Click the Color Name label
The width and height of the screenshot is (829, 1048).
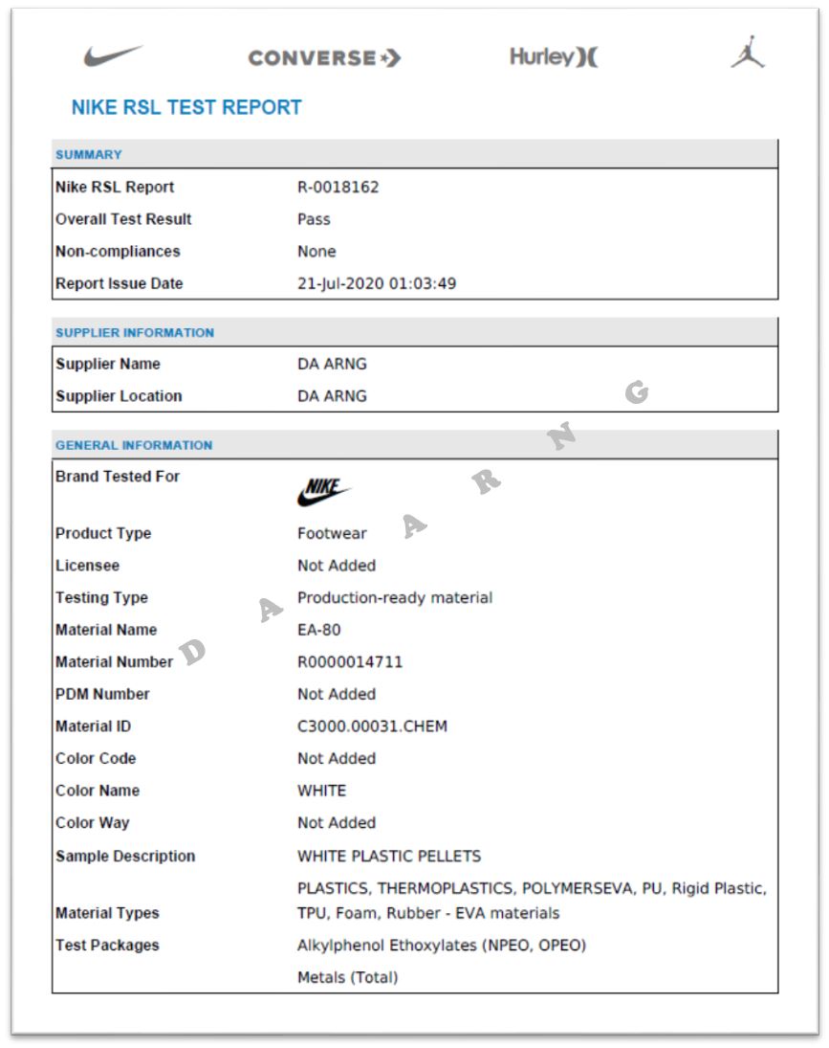(x=98, y=790)
